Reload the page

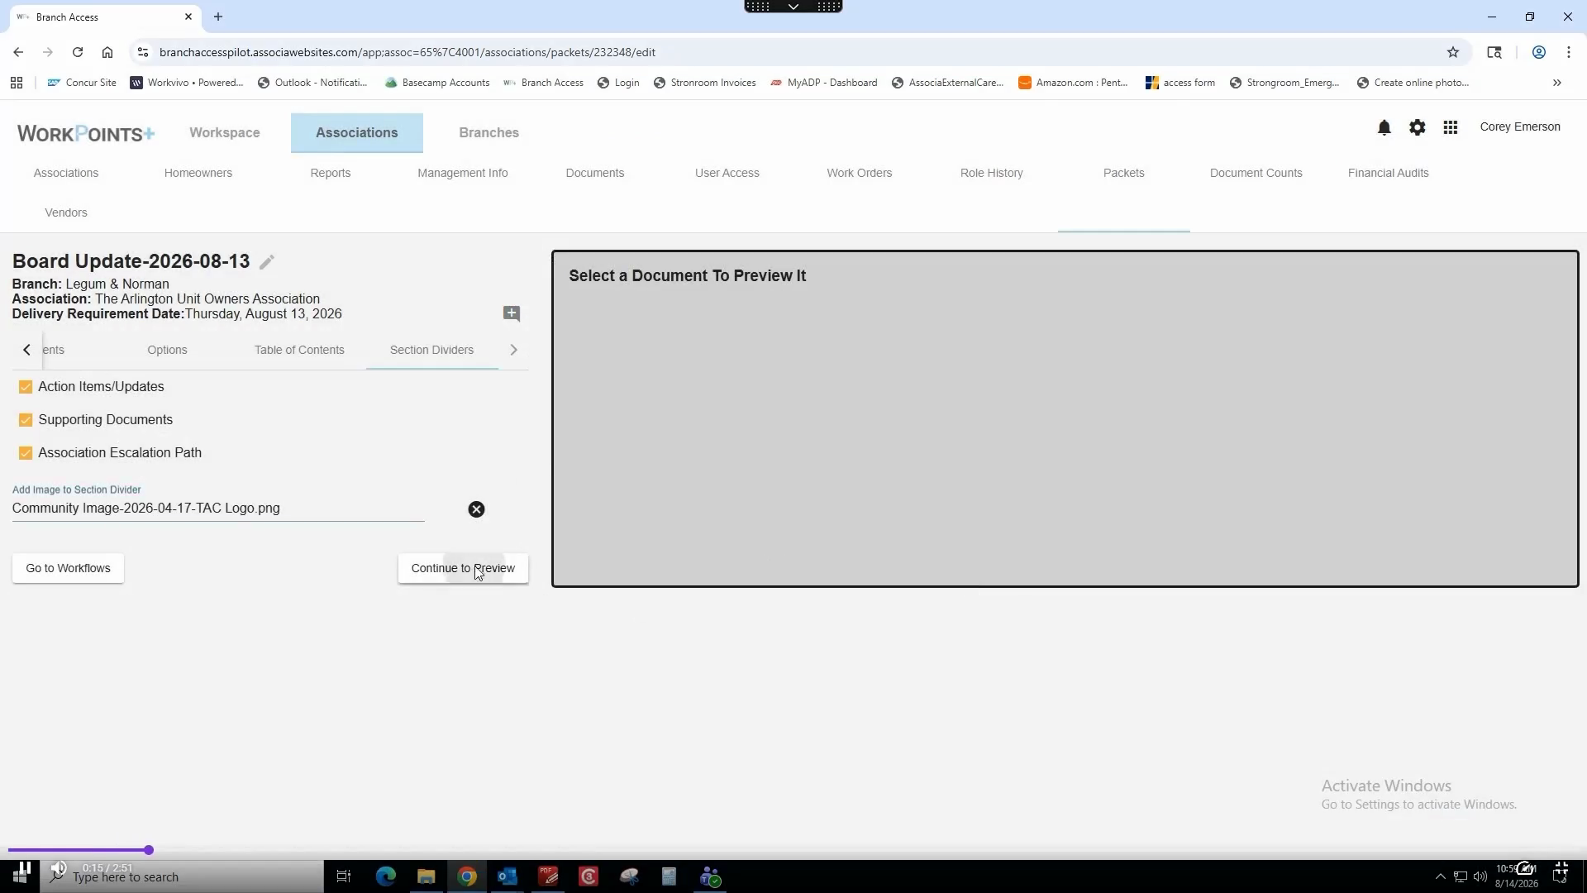tap(78, 52)
